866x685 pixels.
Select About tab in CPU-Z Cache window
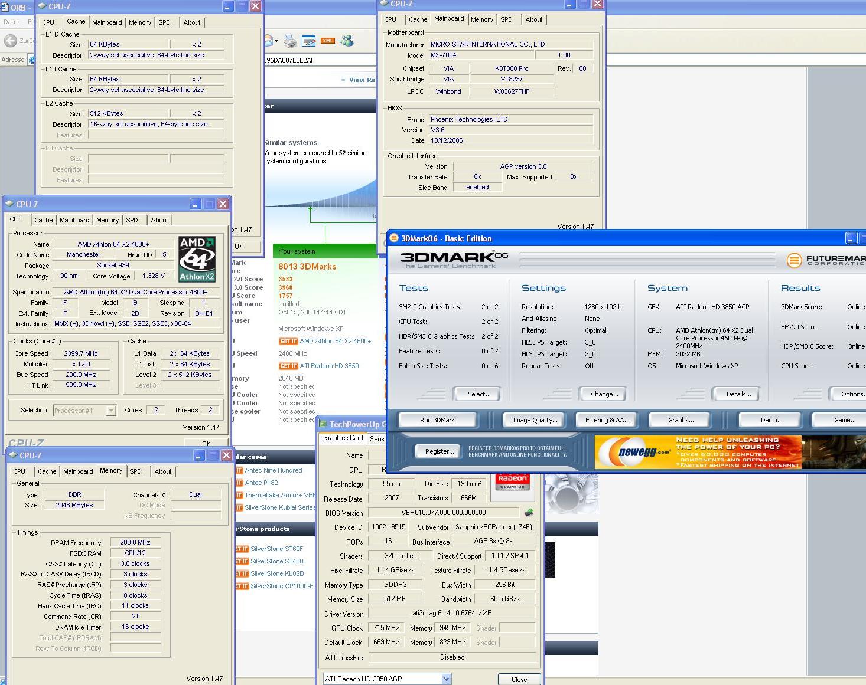pyautogui.click(x=192, y=22)
